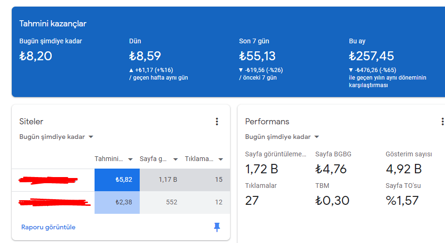Image resolution: width=445 pixels, height=243 pixels.
Task: Click the Dün earnings label
Action: pyautogui.click(x=135, y=41)
